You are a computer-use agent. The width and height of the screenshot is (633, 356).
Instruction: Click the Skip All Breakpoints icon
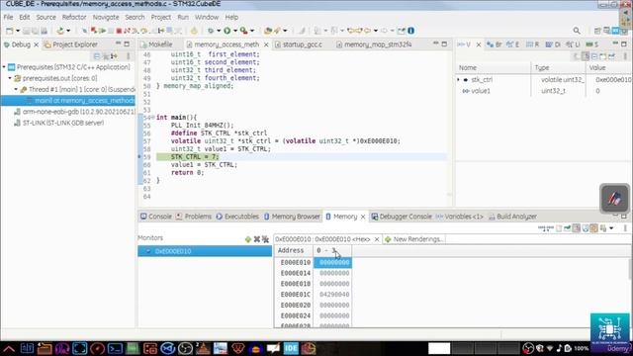84,31
